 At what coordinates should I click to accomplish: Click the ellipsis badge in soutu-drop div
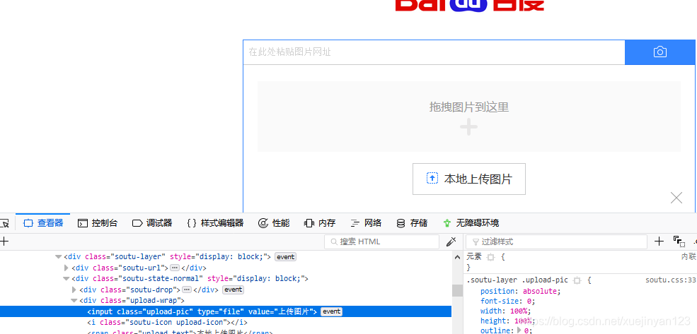coord(187,290)
